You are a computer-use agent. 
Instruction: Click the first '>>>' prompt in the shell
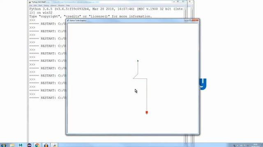[x=32, y=20]
